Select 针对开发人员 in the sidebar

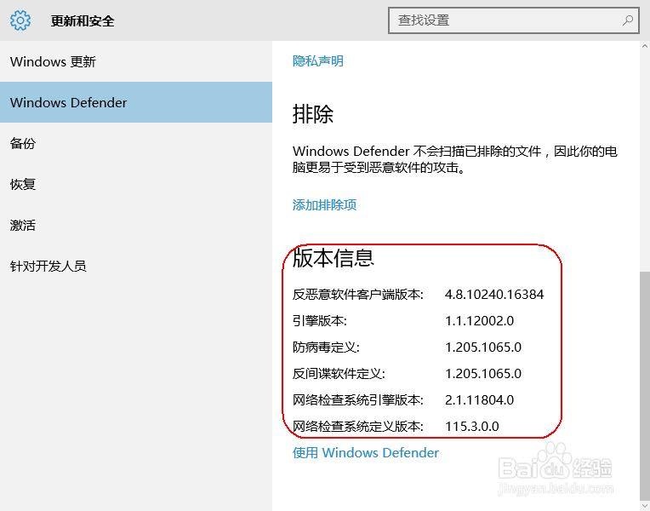click(136, 266)
